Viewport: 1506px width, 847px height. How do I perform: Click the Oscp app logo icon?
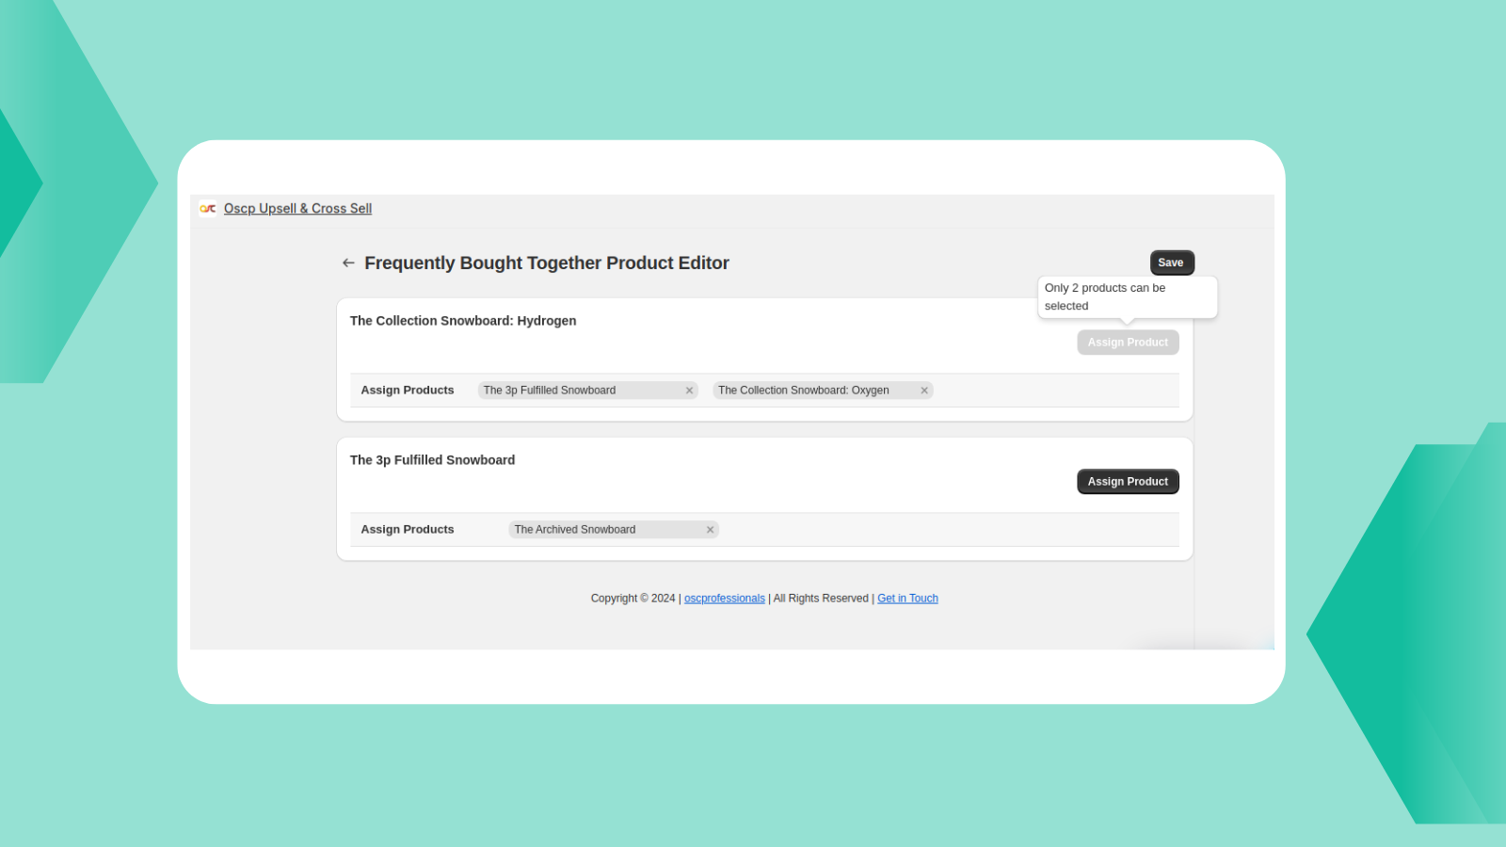pyautogui.click(x=208, y=209)
